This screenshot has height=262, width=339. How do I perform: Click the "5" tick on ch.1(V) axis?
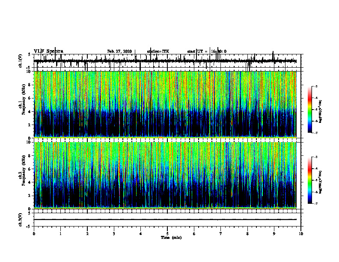tap(29, 55)
